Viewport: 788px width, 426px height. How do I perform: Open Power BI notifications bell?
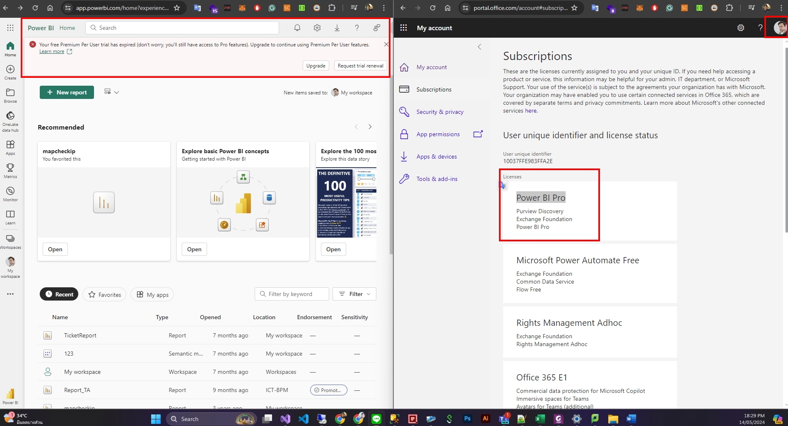coord(297,28)
